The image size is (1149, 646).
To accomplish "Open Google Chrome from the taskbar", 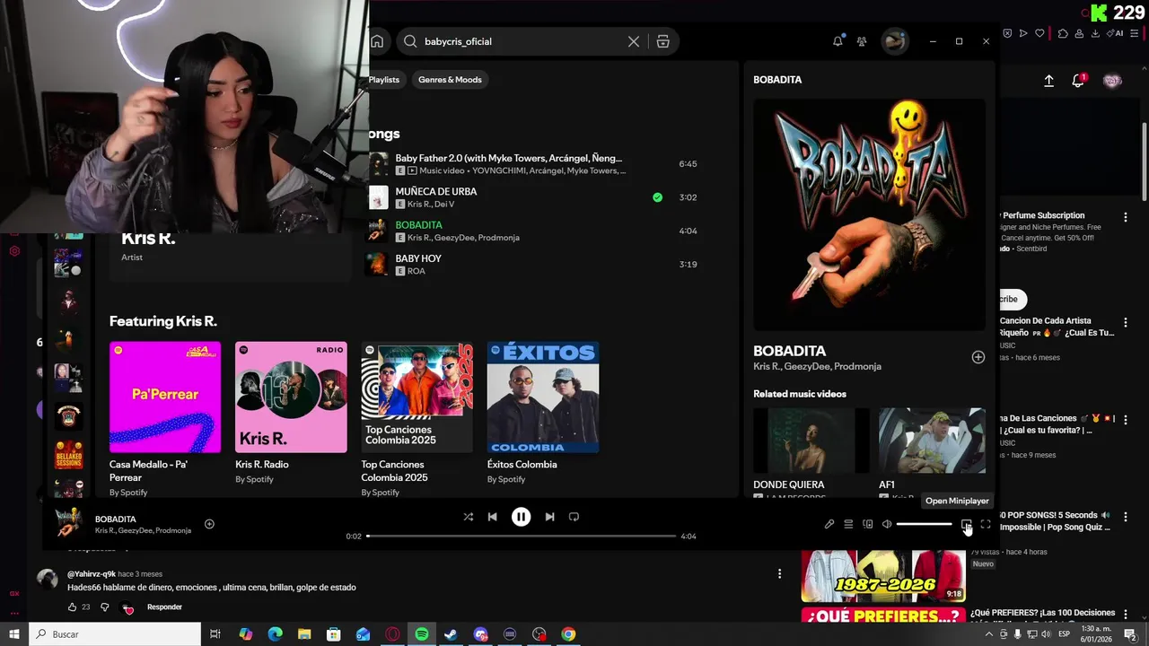I will tap(568, 634).
